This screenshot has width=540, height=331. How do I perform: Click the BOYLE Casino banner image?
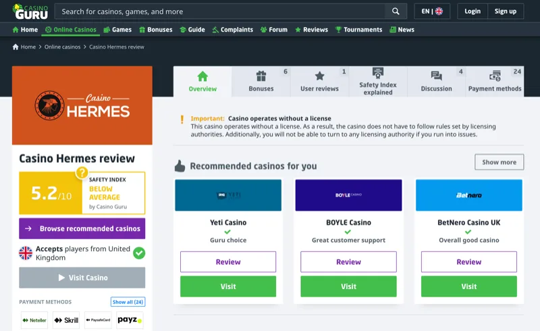[x=348, y=195]
